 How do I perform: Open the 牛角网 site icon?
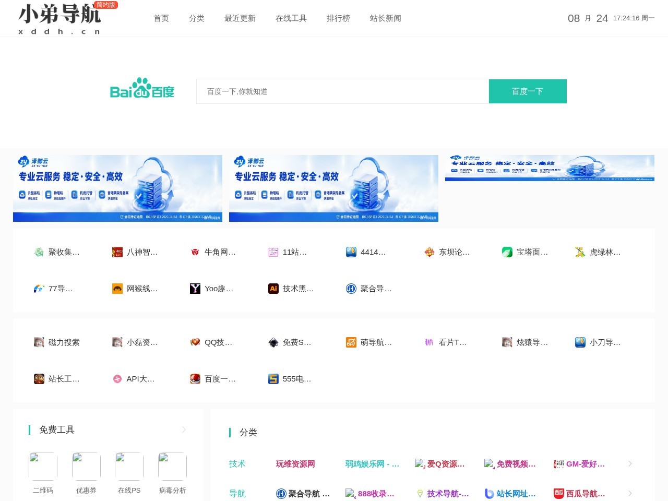coord(195,252)
